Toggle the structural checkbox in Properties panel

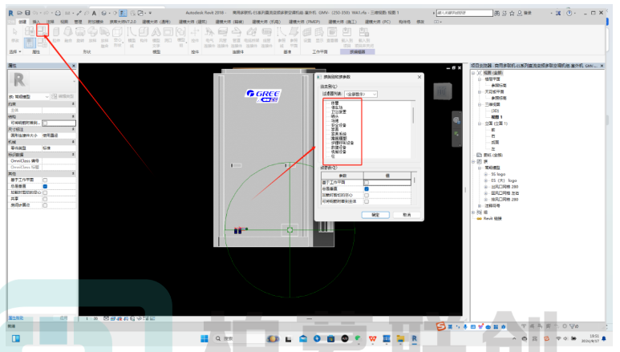pyautogui.click(x=45, y=123)
